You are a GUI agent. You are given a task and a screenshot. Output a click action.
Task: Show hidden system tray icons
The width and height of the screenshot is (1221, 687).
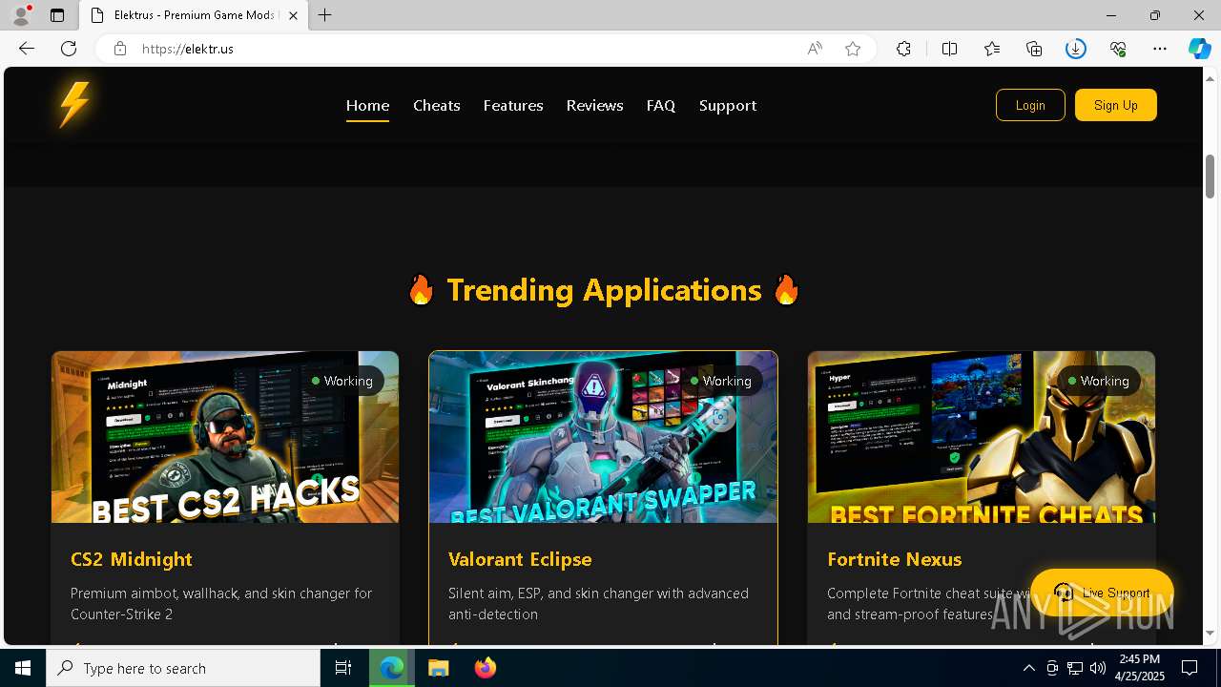pyautogui.click(x=1028, y=668)
